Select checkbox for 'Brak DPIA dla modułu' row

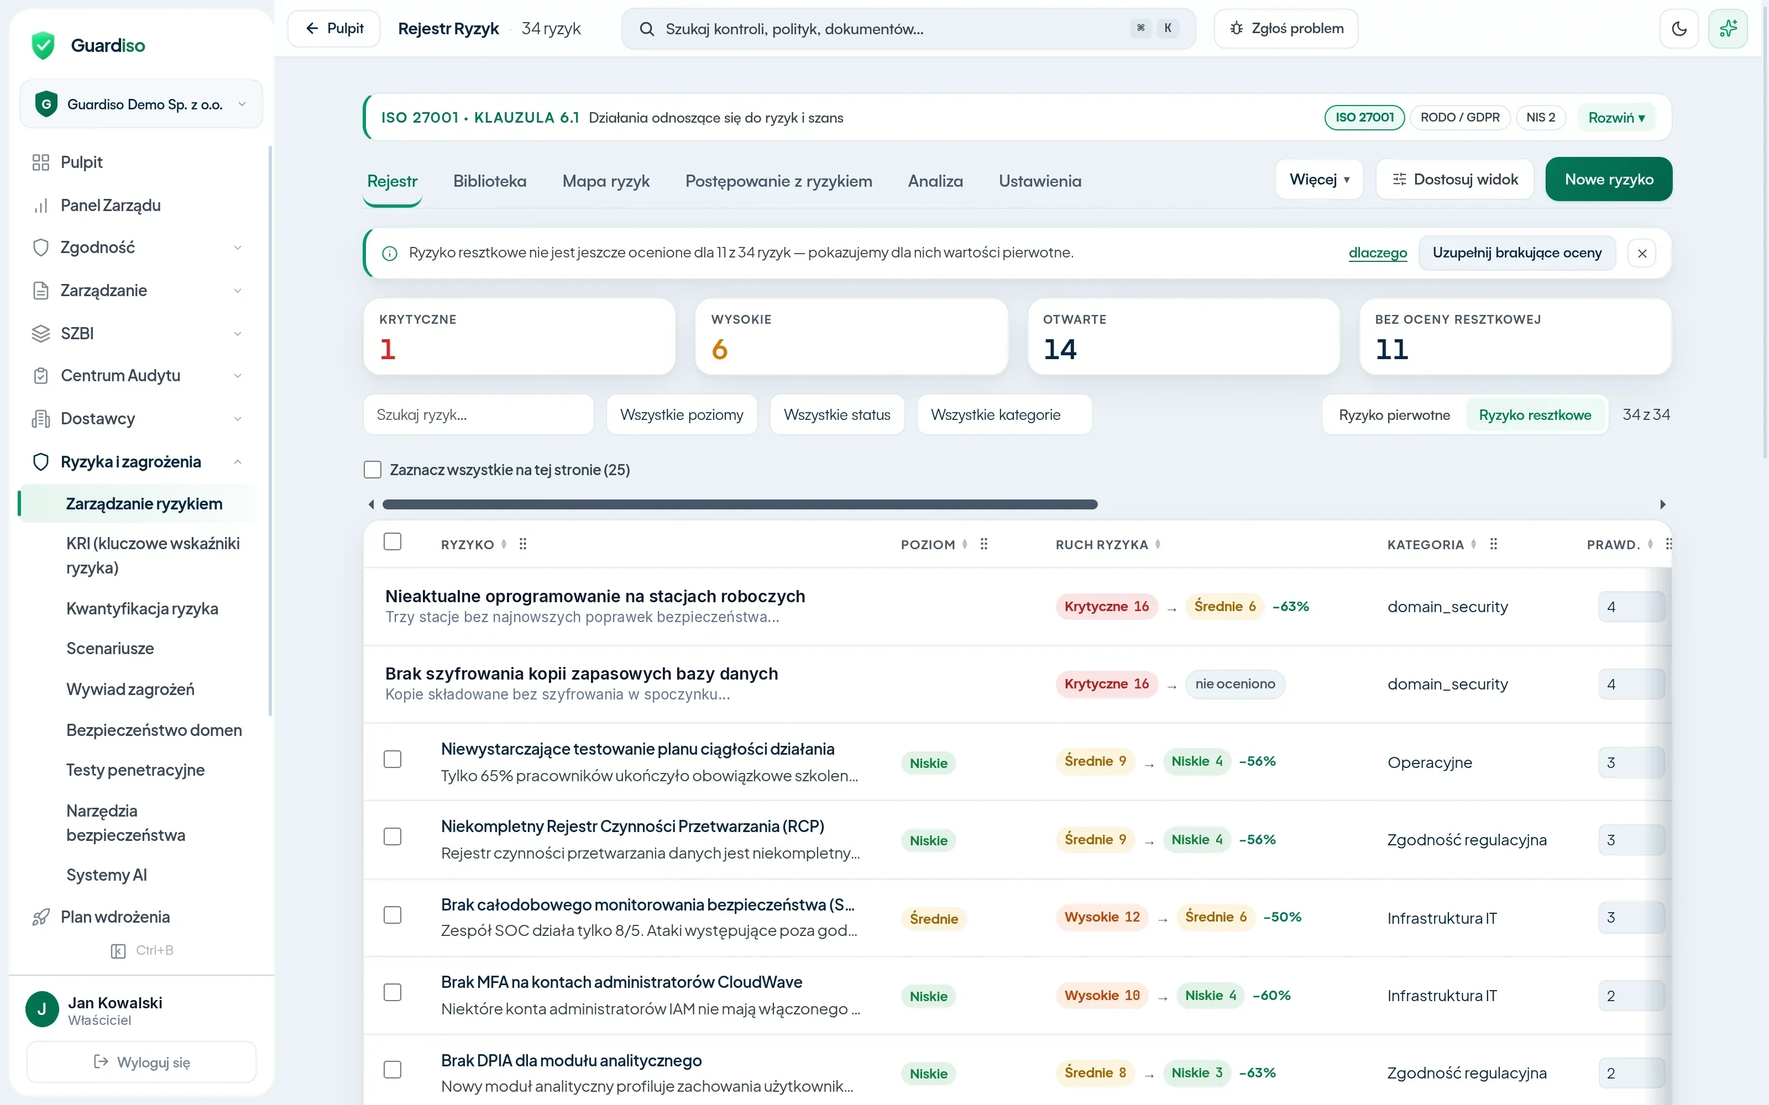392,1070
